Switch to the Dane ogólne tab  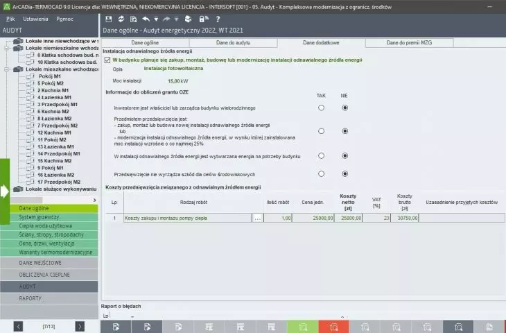click(x=145, y=42)
